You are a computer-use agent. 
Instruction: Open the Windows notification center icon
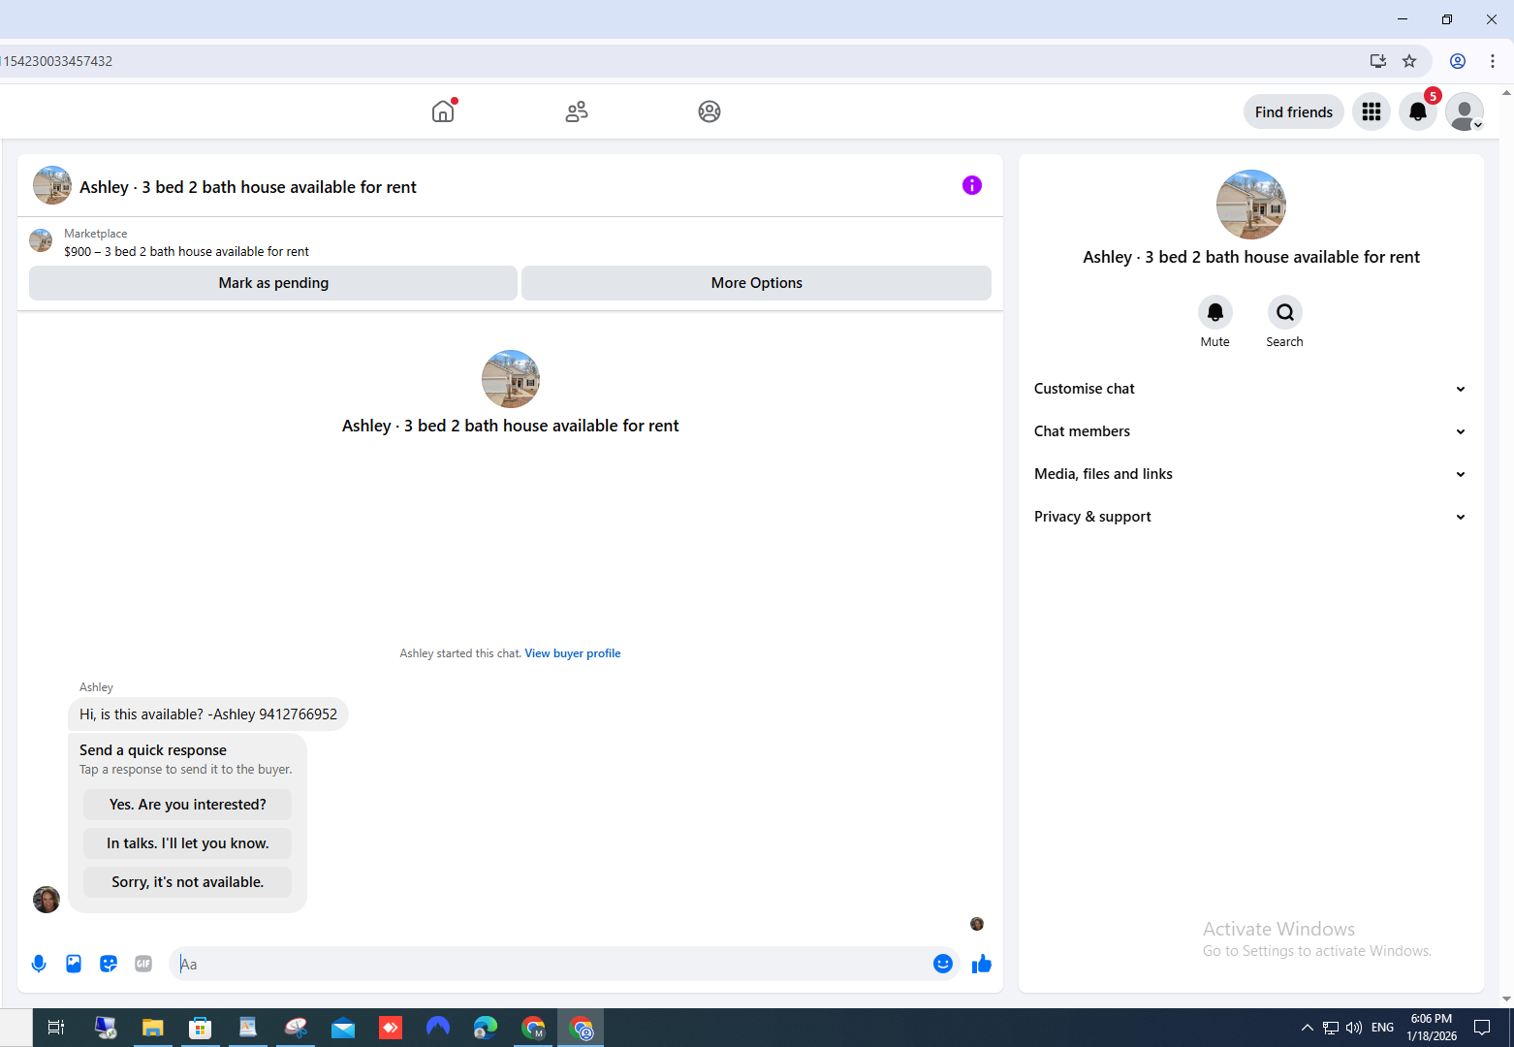click(1482, 1028)
